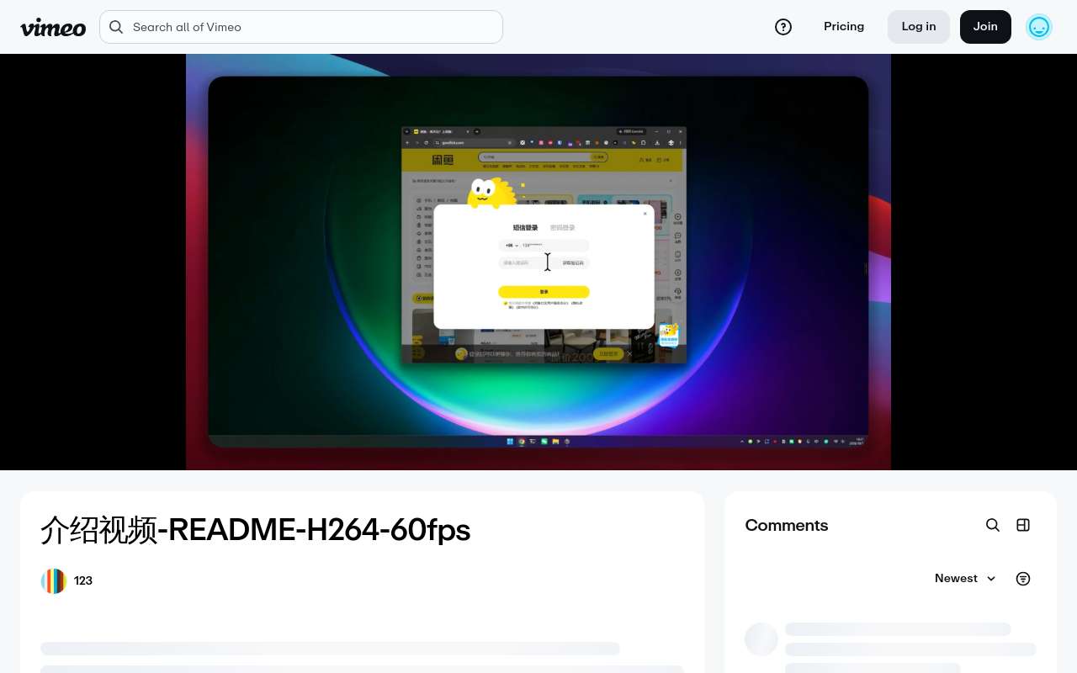
Task: Expand the Newest sort dropdown
Action: coord(965,579)
